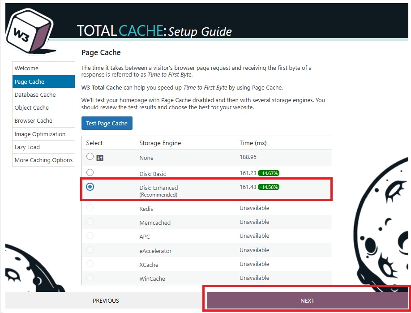Click the 161.23 time value
411x313 pixels.
click(x=248, y=173)
